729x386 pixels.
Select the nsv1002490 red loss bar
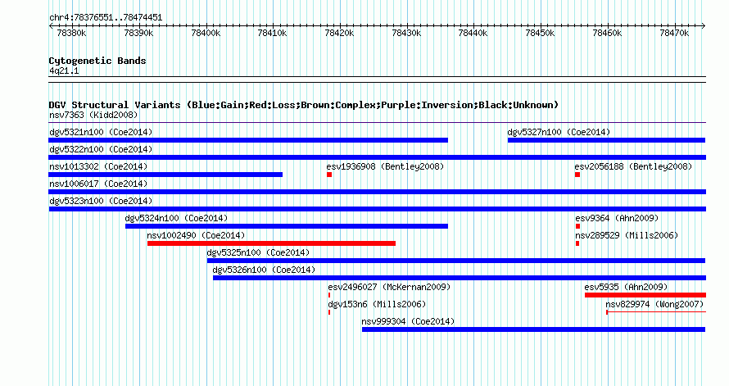(271, 243)
